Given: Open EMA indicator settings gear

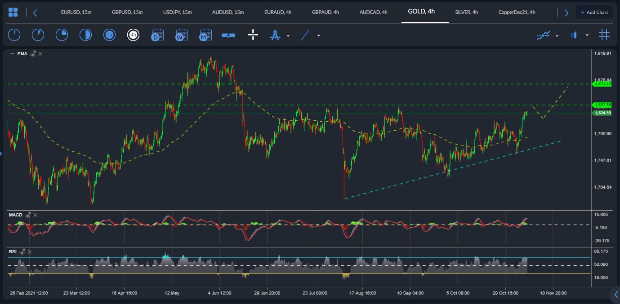Looking at the screenshot, I should (x=33, y=54).
